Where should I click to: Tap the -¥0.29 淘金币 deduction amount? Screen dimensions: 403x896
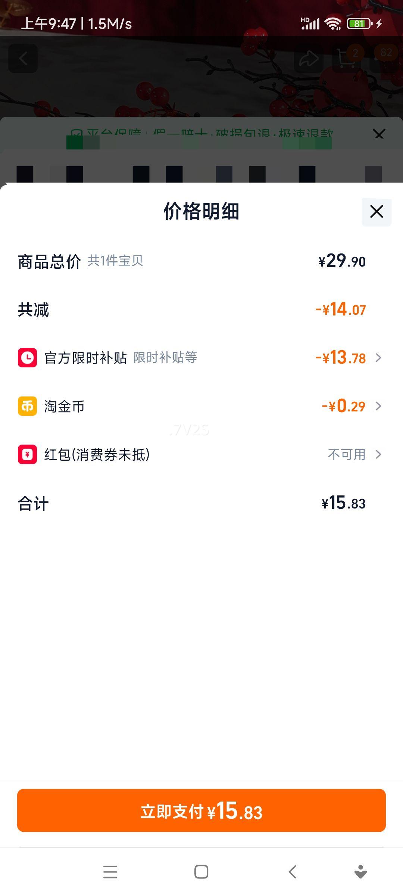click(x=344, y=406)
